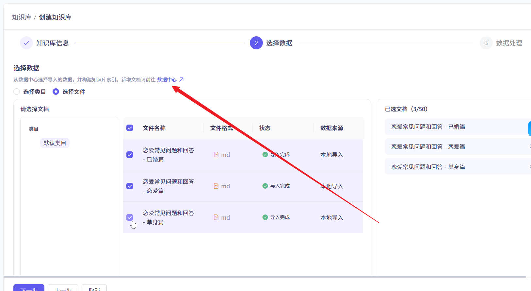Screen dimensions: 531x291
Task: Click the completed checkmark step icon for 知识库信息
Action: tap(26, 43)
